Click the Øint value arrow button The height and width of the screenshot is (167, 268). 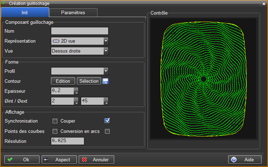pos(76,101)
